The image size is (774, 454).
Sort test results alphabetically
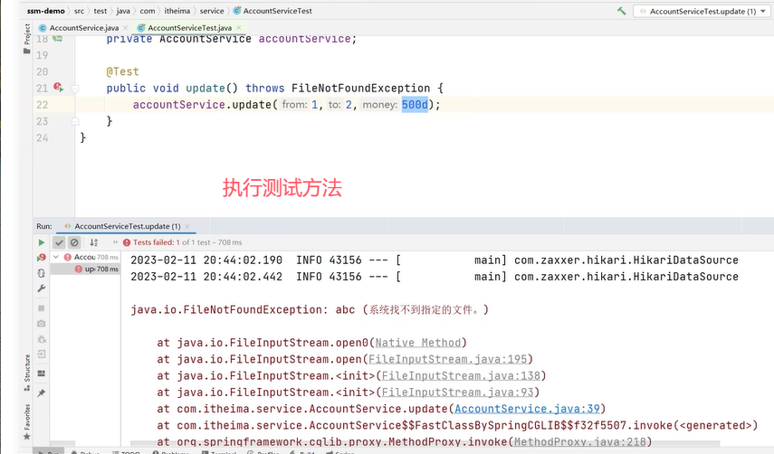(x=94, y=242)
